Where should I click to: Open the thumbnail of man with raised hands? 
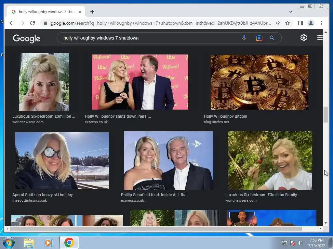[272, 218]
